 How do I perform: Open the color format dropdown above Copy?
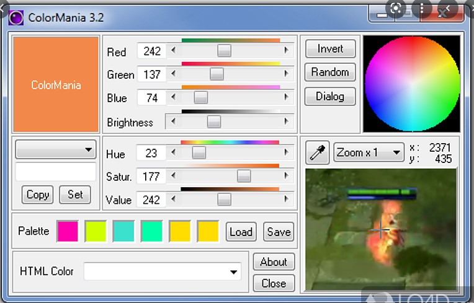(x=56, y=149)
